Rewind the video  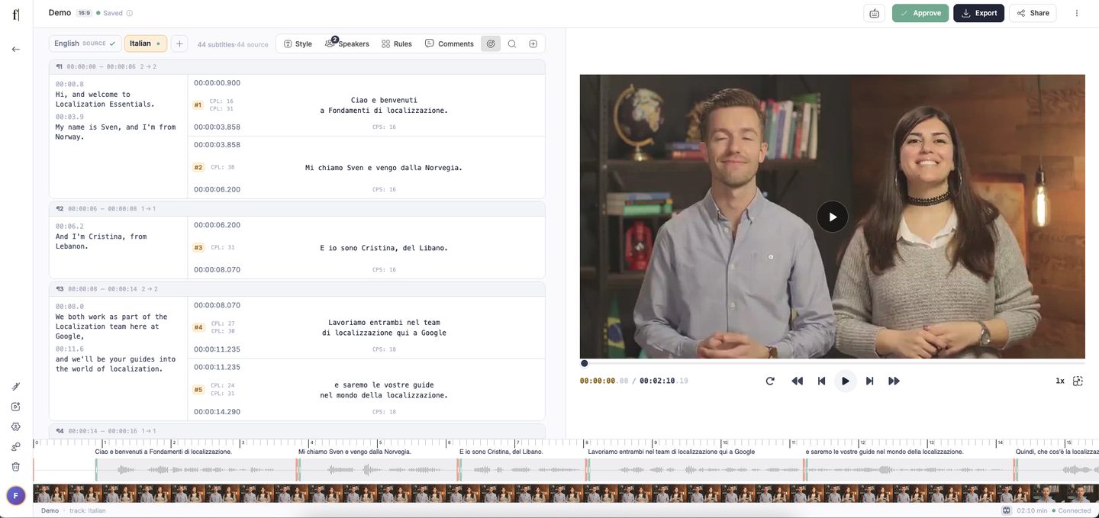[x=798, y=381]
